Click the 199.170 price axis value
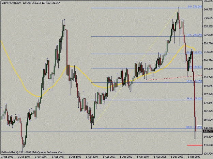This screenshot has height=159, width=213. tap(208, 69)
